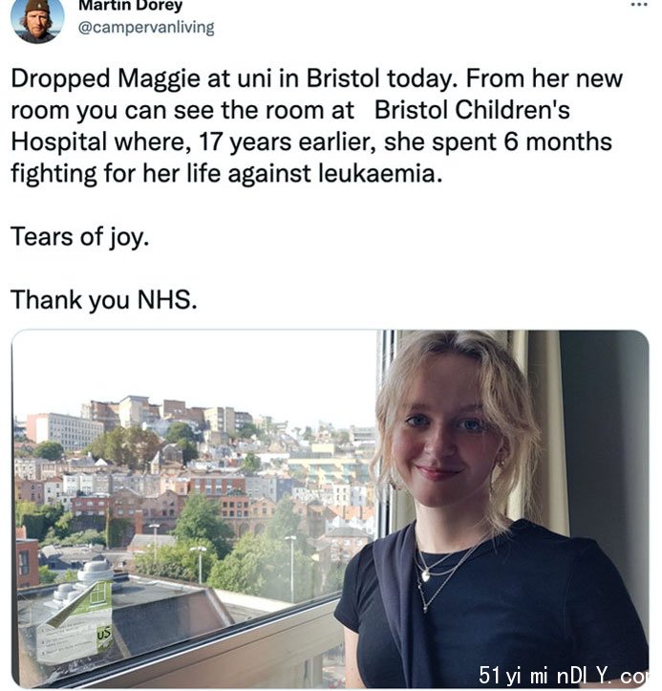Click the 'Tears of joy.' line
This screenshot has height=691, width=662.
79,237
